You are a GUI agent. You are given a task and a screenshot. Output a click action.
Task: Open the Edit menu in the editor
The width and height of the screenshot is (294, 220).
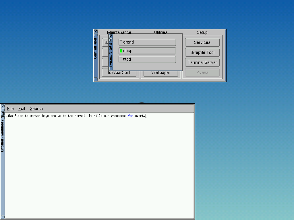coord(22,109)
